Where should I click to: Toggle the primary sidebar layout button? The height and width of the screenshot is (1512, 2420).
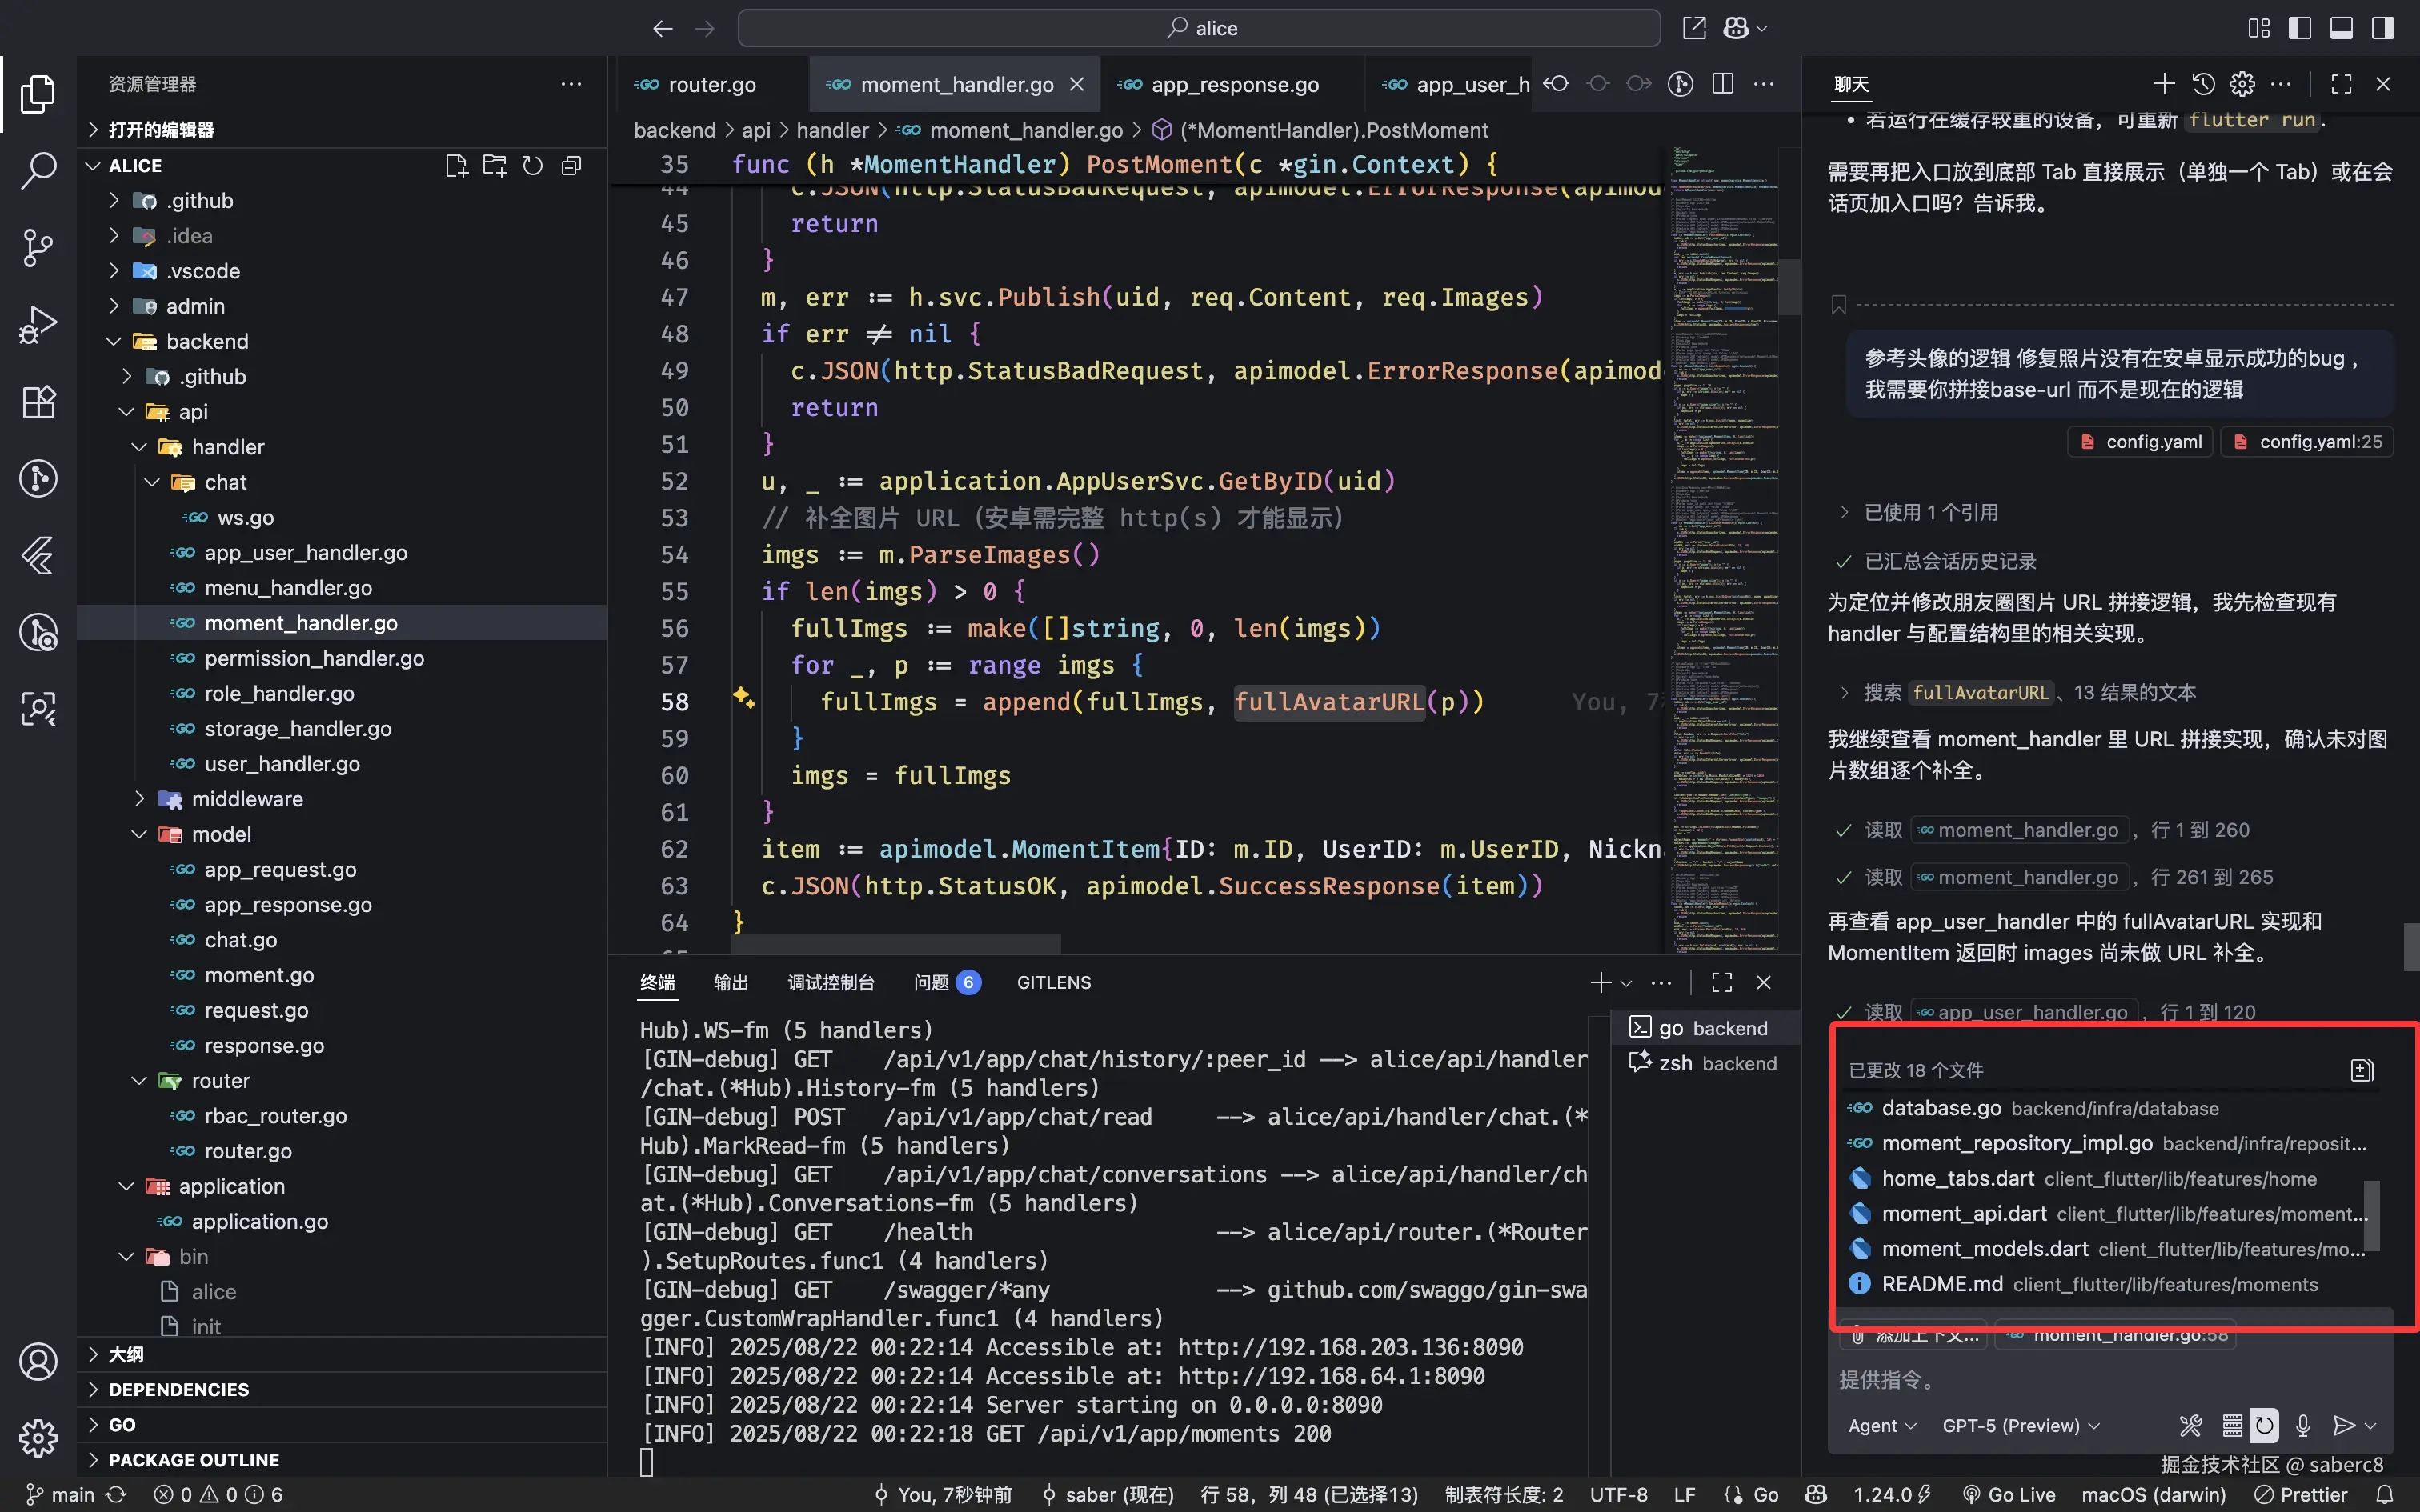2300,28
